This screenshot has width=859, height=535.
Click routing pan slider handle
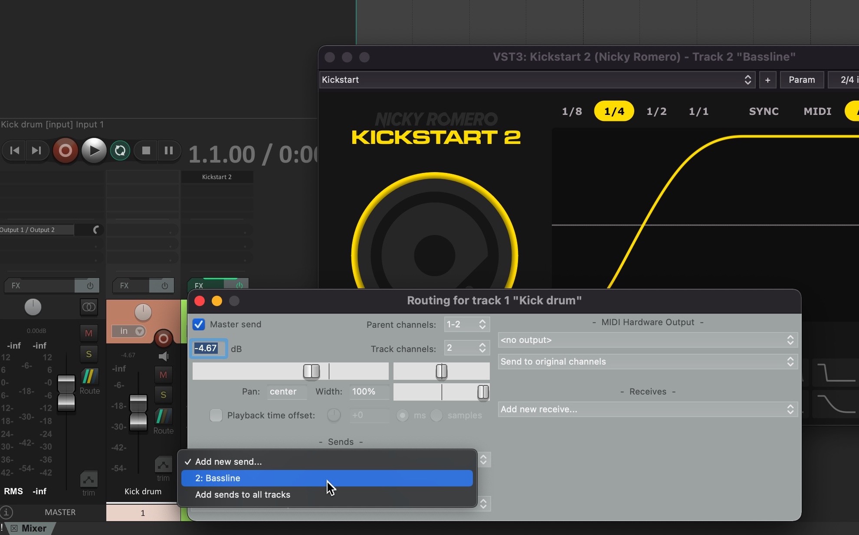[441, 371]
